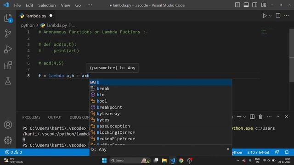Open the weather widget on taskbar
Viewport: 294px width, 165px height.
[13, 160]
